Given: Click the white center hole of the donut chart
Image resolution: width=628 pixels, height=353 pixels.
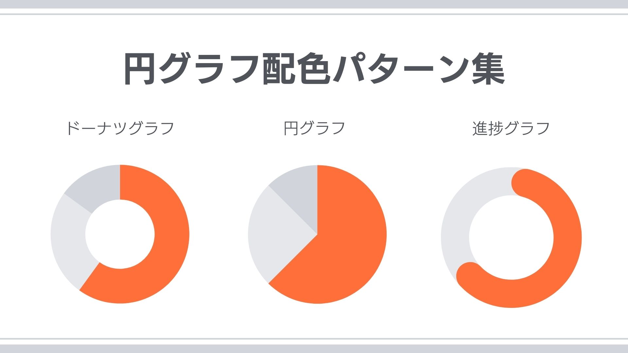Looking at the screenshot, I should pyautogui.click(x=120, y=234).
